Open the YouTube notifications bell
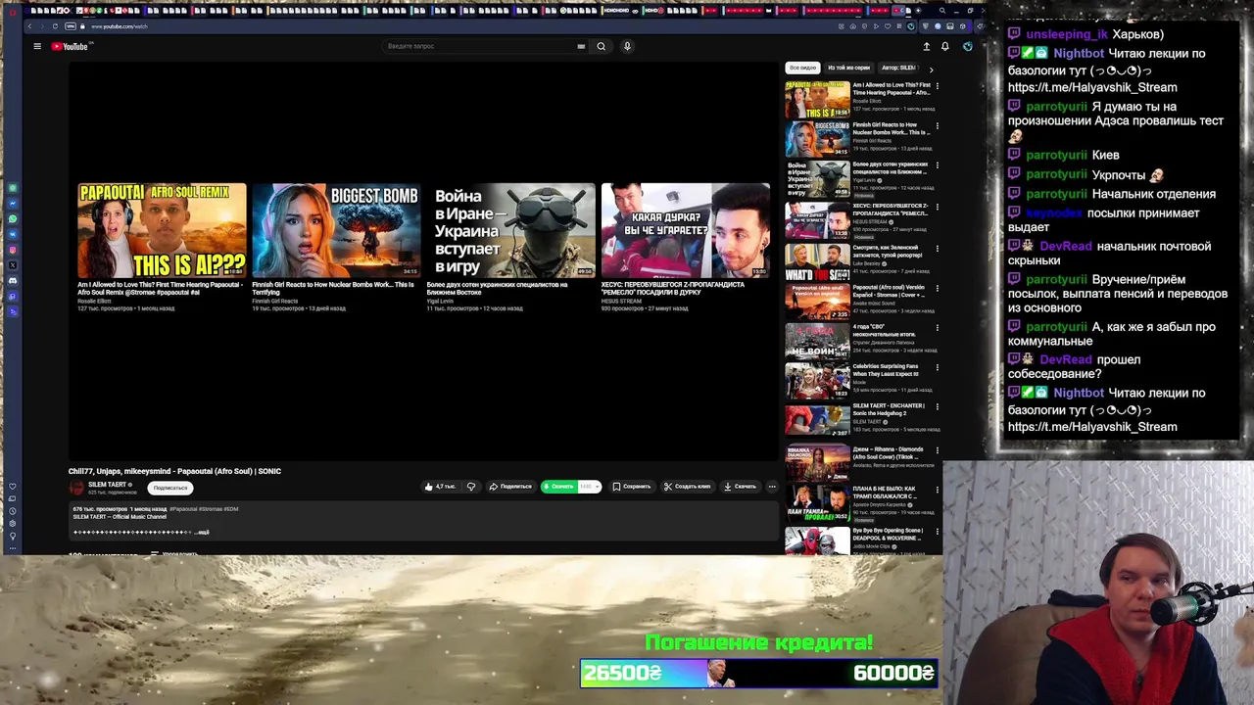 point(944,46)
